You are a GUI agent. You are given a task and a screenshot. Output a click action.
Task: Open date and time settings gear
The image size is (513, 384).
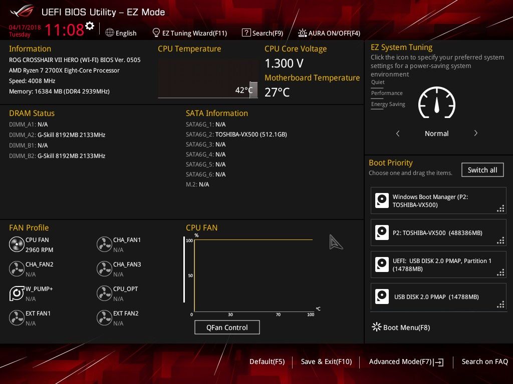[90, 26]
